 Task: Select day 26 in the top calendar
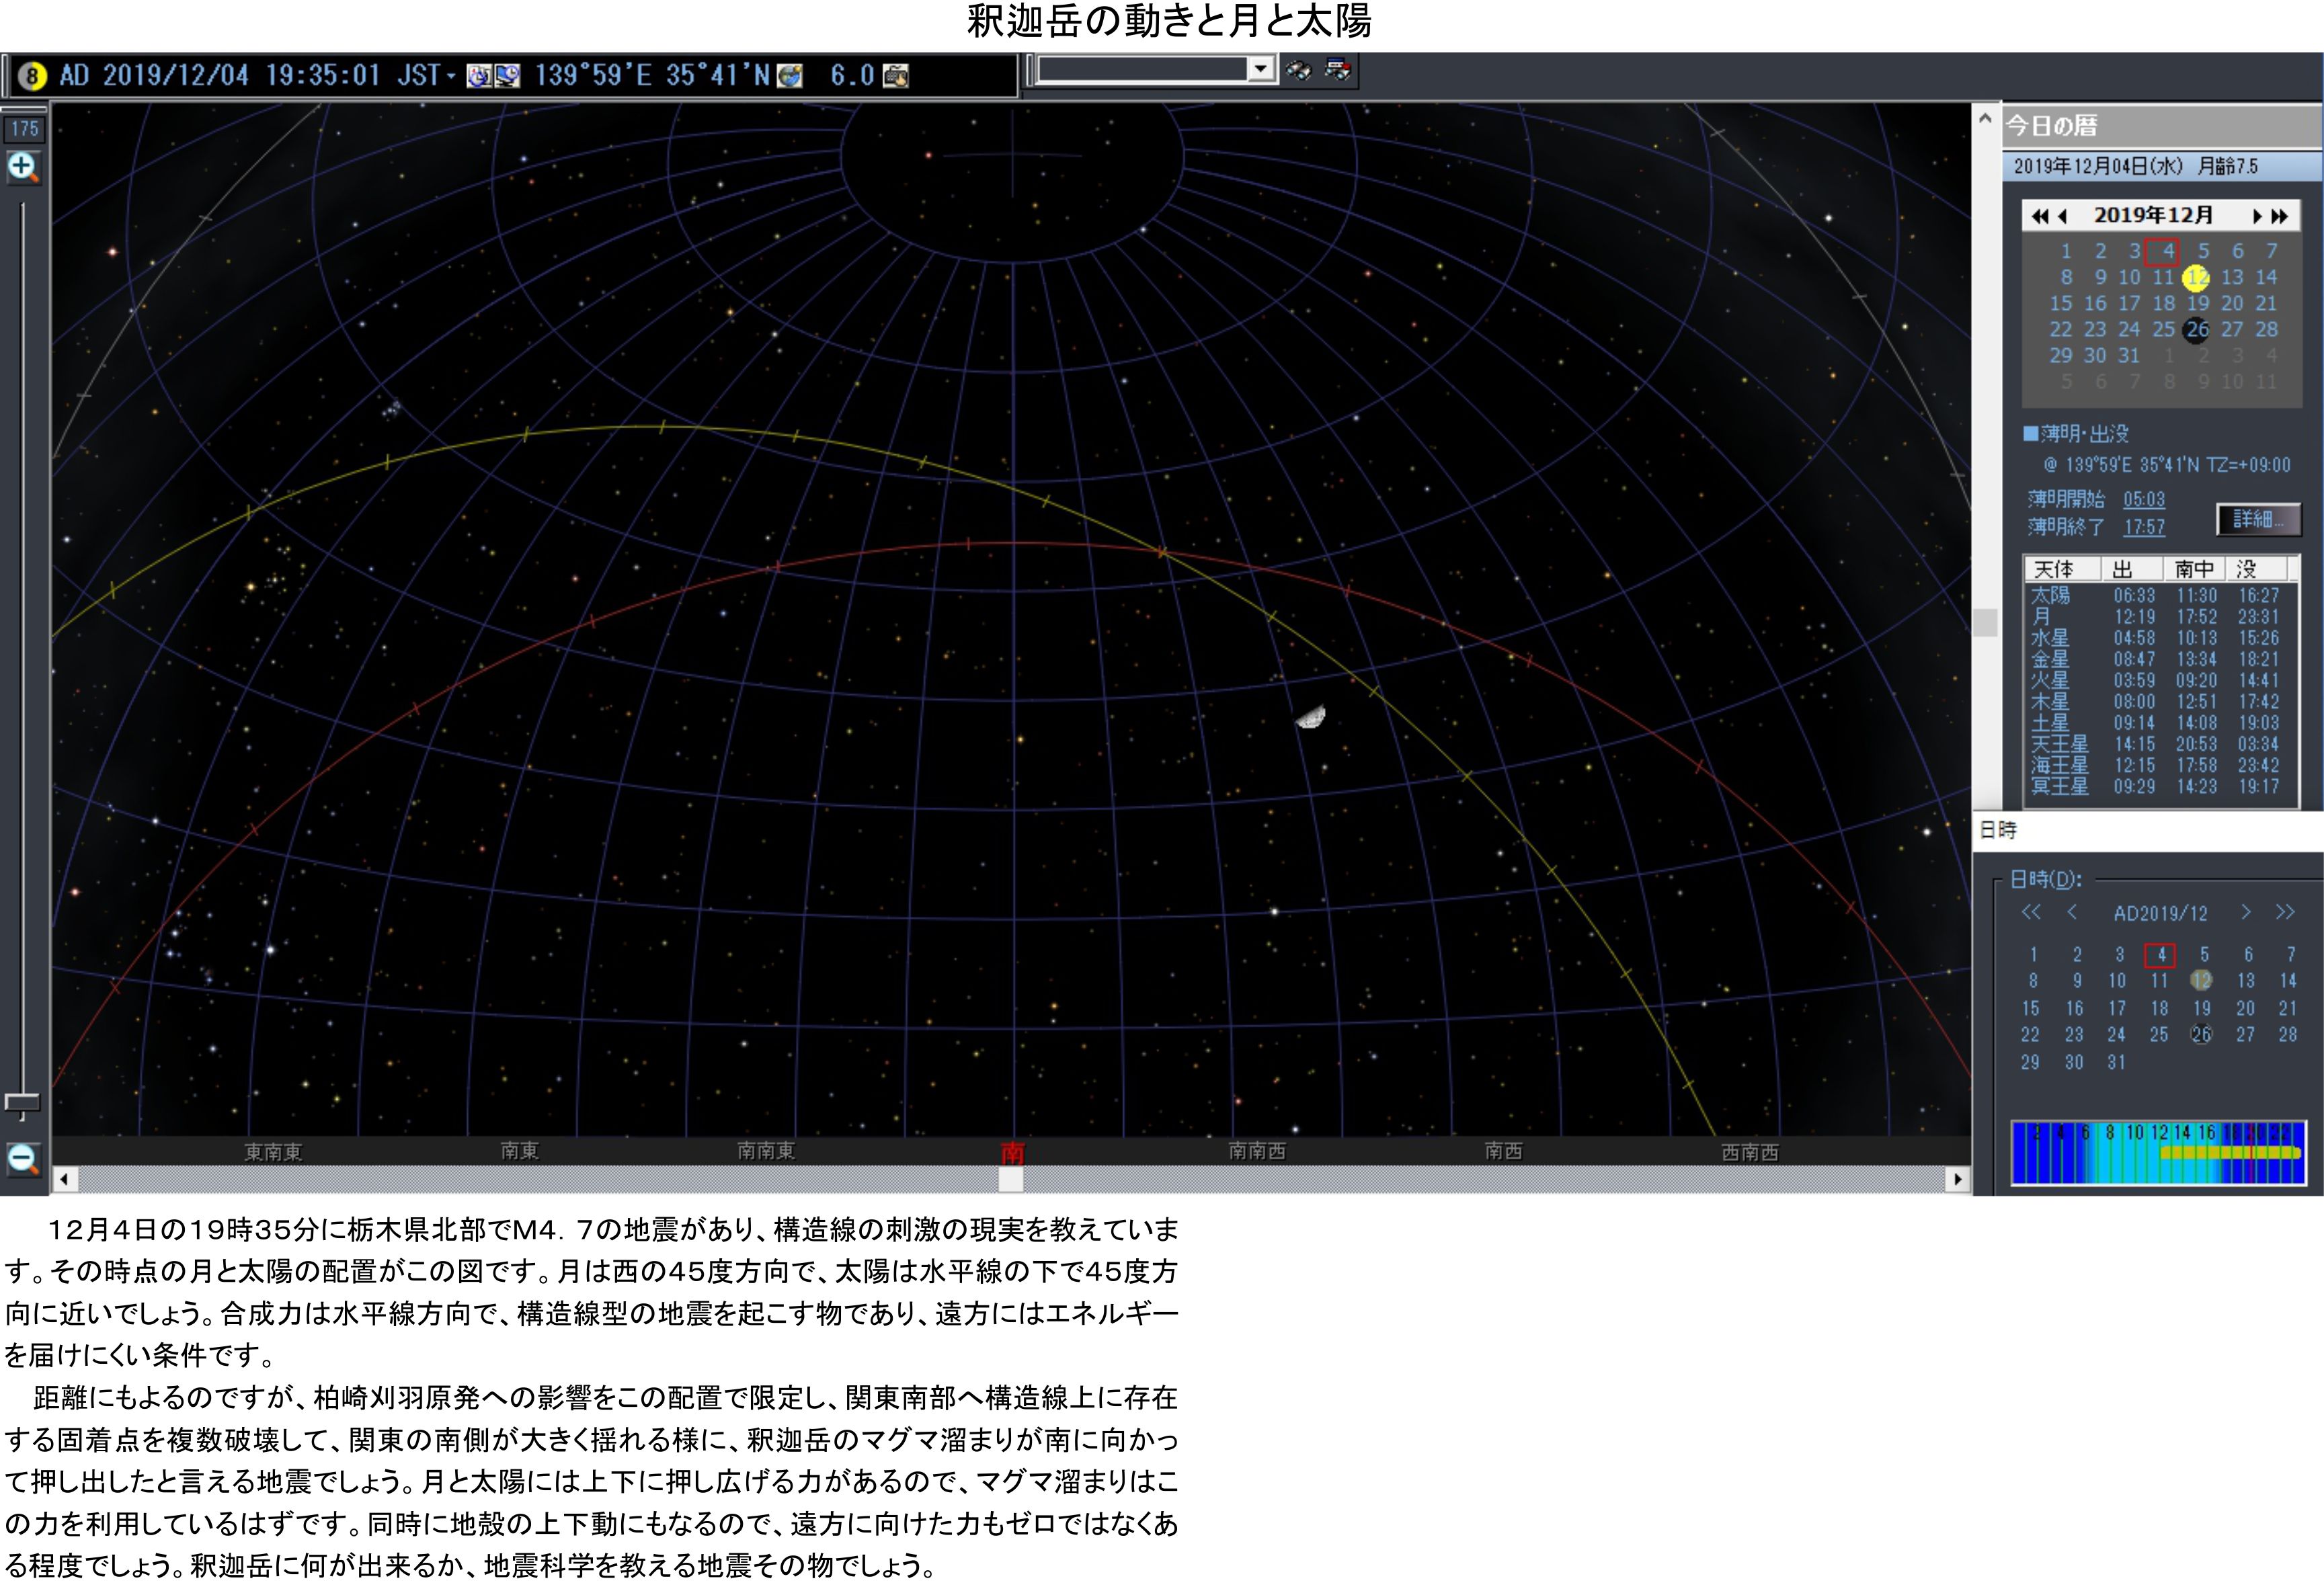tap(2196, 329)
